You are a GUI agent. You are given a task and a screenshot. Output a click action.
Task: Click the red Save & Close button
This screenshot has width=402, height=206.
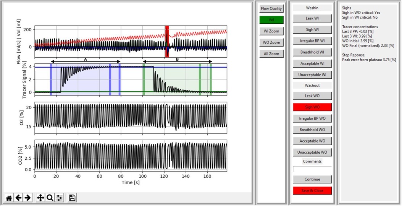point(312,191)
